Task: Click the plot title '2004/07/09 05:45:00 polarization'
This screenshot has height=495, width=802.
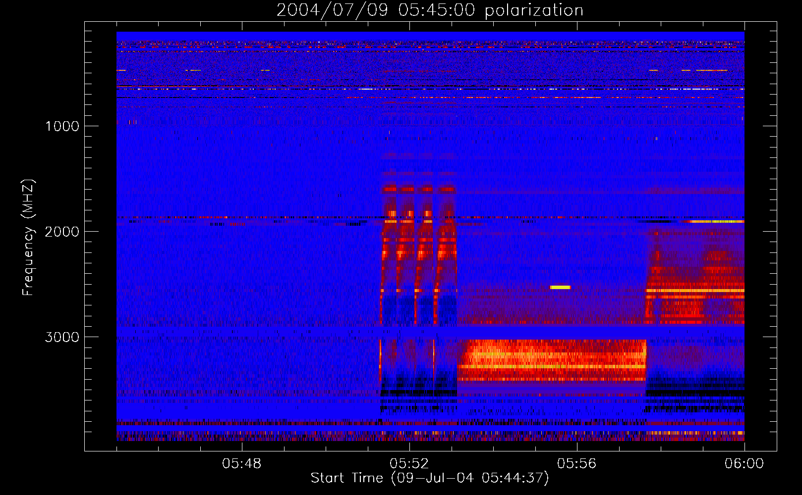Action: (x=430, y=10)
